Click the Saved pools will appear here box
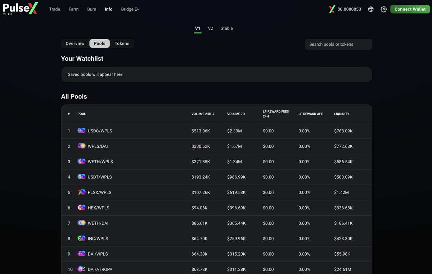 216,74
